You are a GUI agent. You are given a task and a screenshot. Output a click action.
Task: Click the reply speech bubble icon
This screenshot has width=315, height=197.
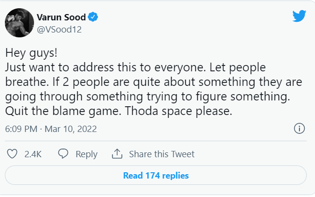click(63, 154)
